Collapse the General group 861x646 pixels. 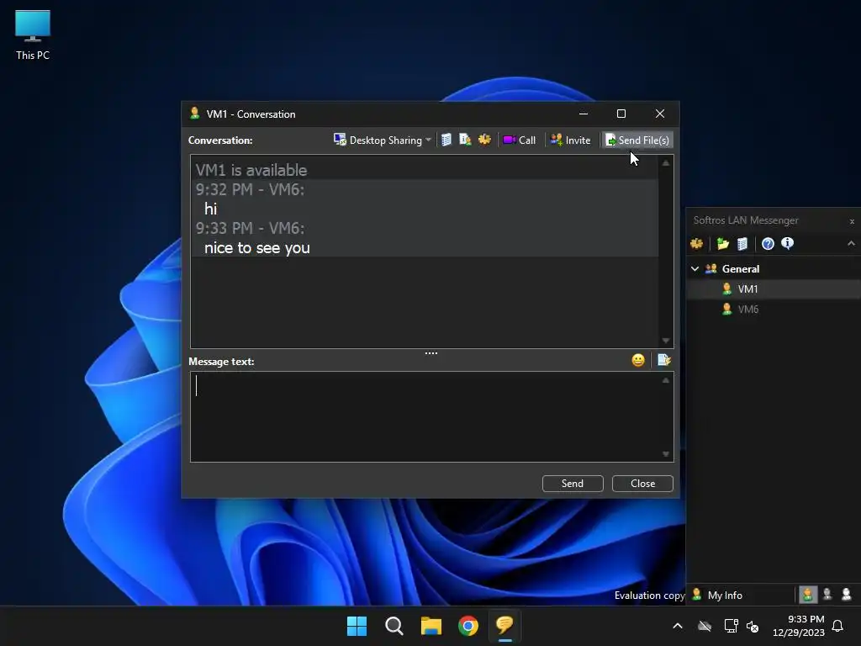(x=695, y=268)
